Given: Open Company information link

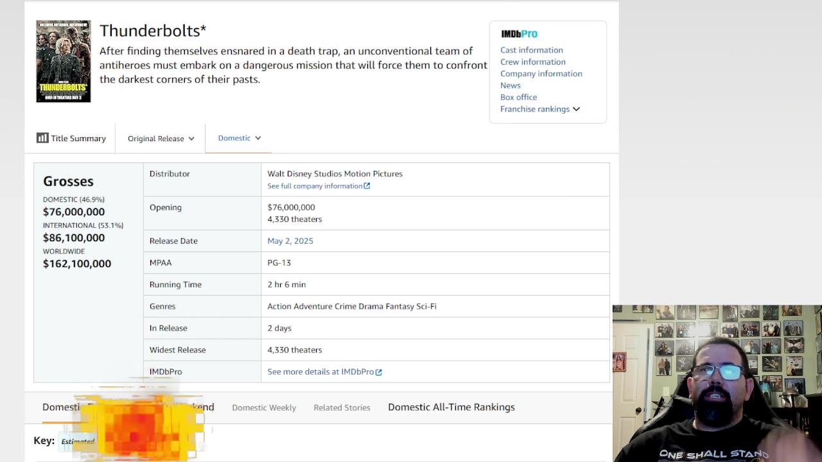Looking at the screenshot, I should point(541,74).
